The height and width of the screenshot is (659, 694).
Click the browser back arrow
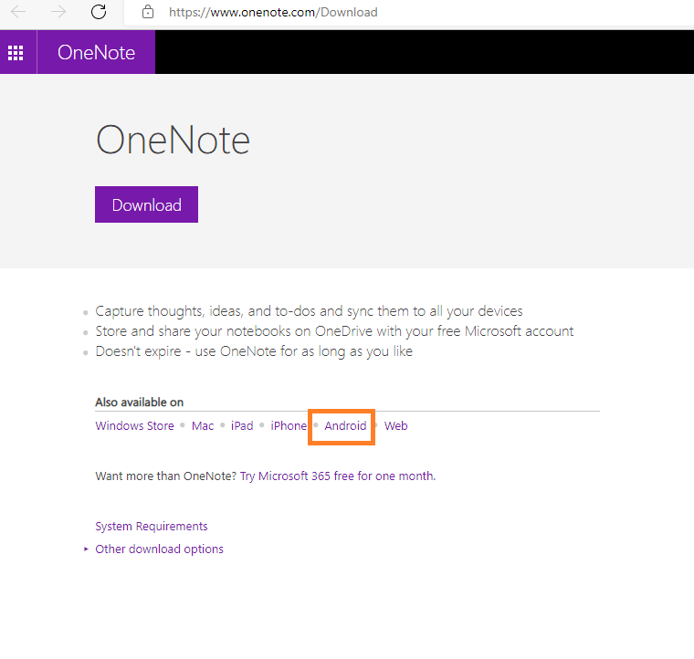[x=18, y=12]
